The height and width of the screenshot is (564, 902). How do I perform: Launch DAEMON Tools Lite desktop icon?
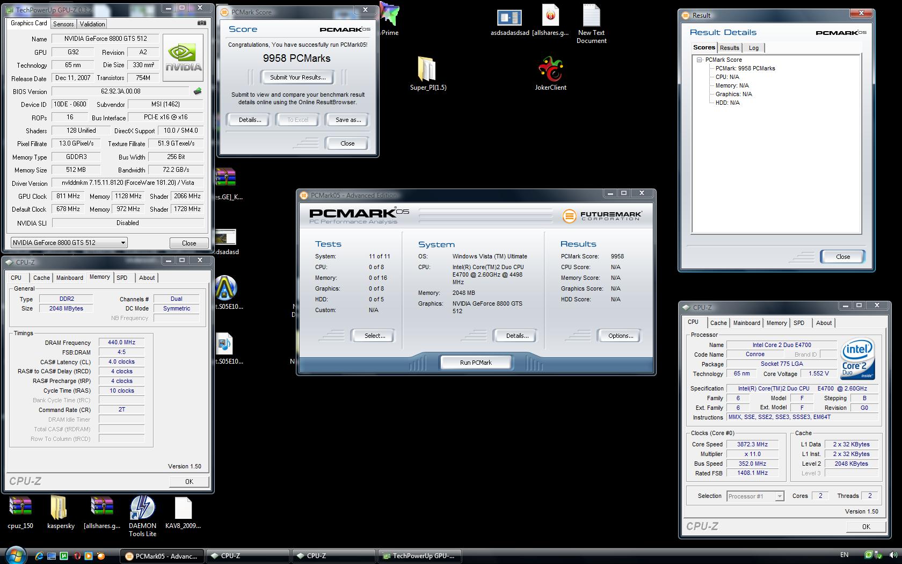coord(142,516)
